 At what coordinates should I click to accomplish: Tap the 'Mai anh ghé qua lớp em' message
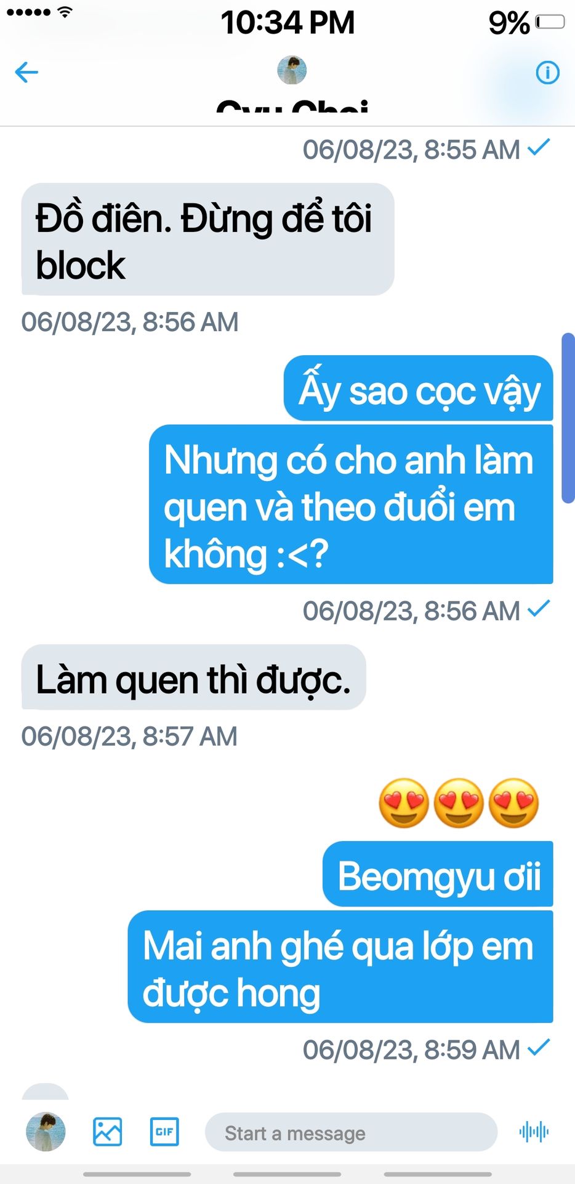340,967
